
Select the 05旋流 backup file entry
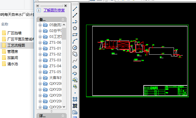pyautogui.click(x=55, y=25)
